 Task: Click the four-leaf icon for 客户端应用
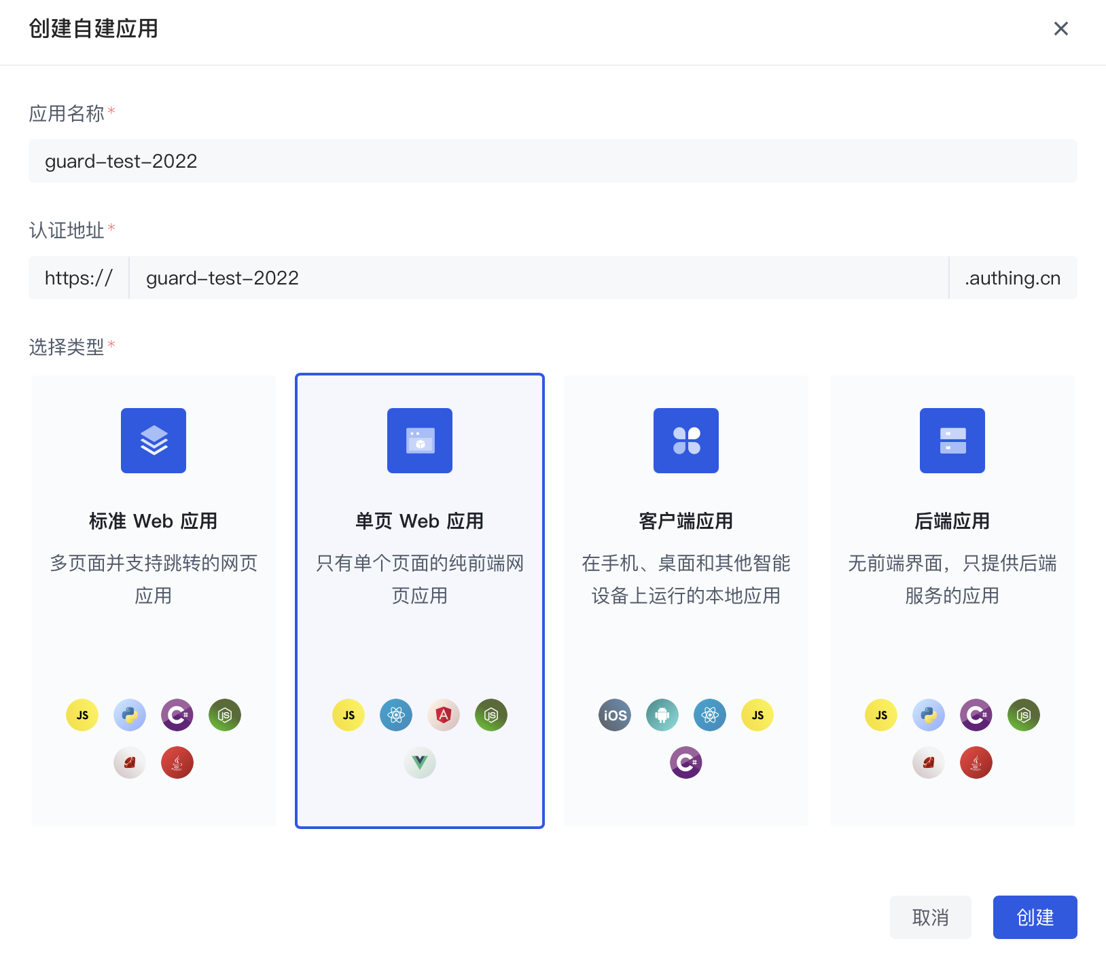coord(686,441)
